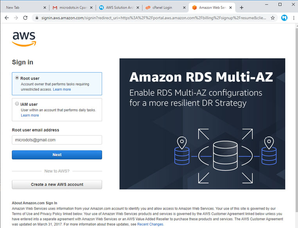Click the Sign in heading
This screenshot has width=298, height=228.
22,62
